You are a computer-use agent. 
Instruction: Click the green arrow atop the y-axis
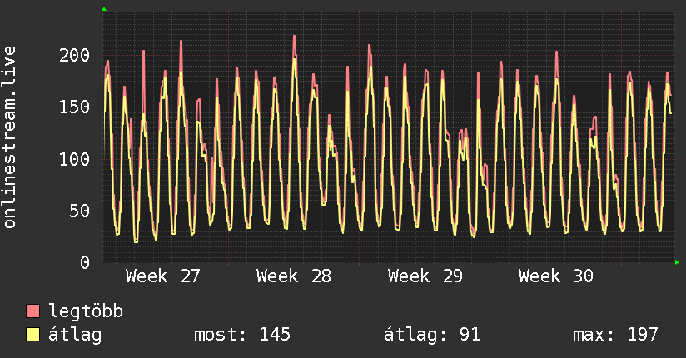[x=104, y=9]
